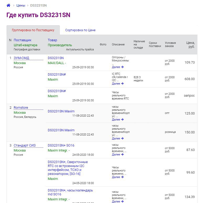Click the Товар column header link

(x=52, y=40)
